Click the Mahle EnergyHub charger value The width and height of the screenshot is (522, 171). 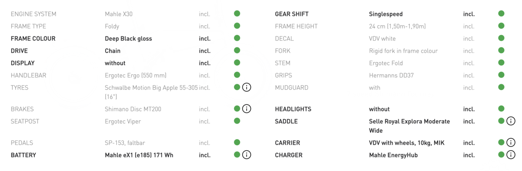(x=393, y=155)
